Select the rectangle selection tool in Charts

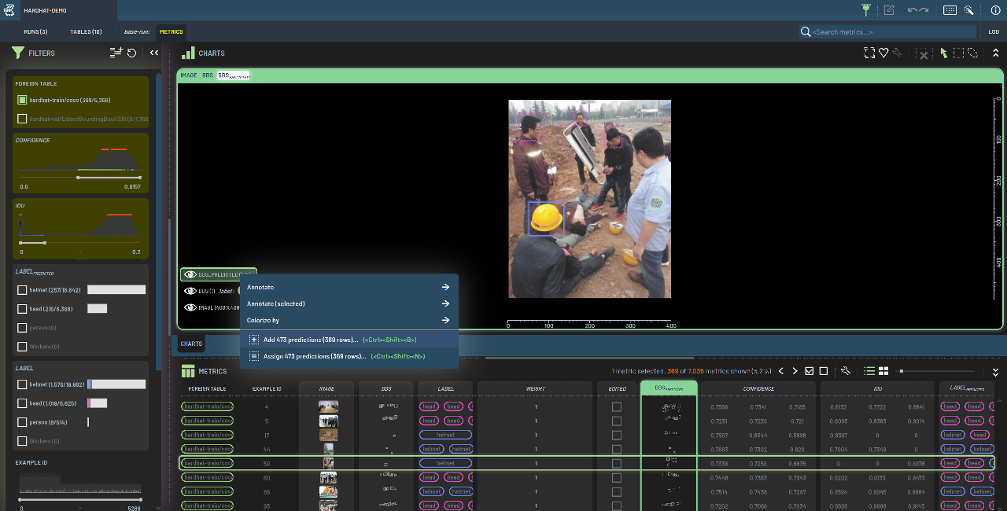(x=958, y=53)
